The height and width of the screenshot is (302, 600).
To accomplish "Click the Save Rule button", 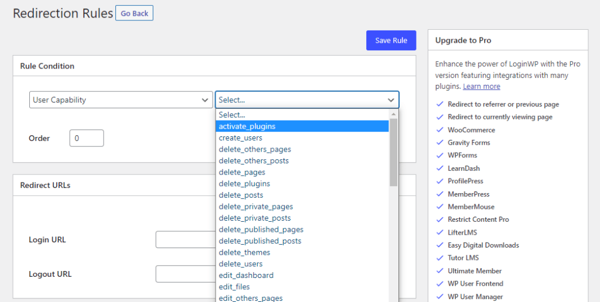I will (391, 40).
